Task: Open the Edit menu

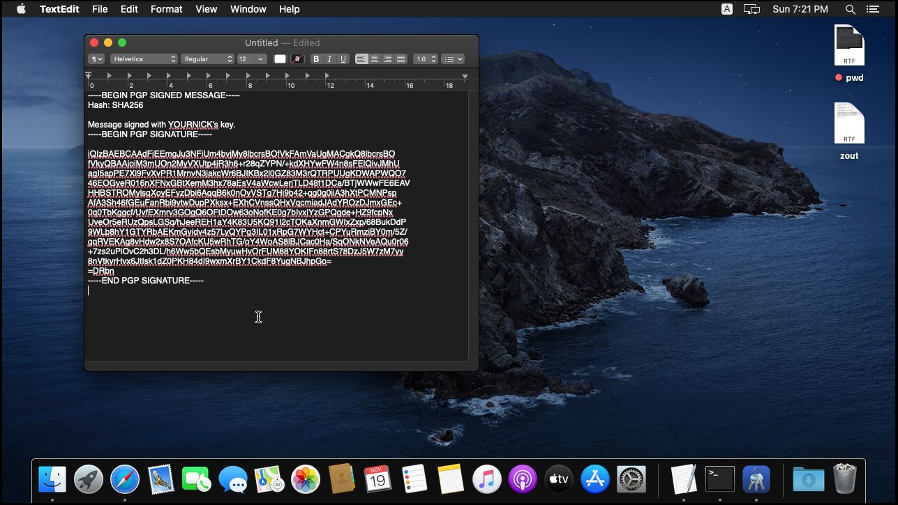Action: (x=129, y=9)
